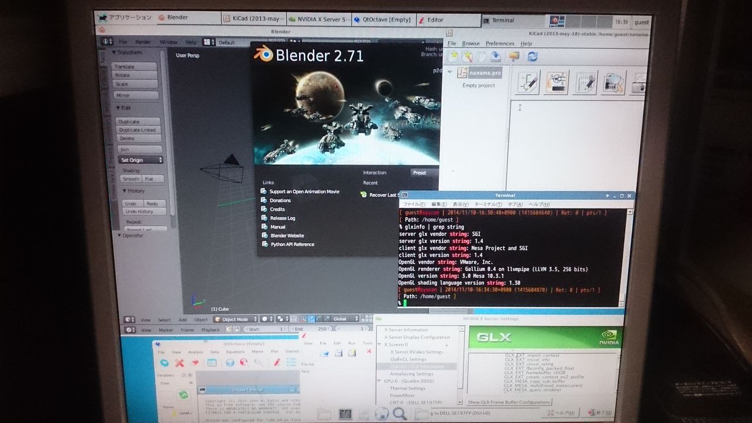
Task: Open the アプリケーション applications menu in panel
Action: 125,17
